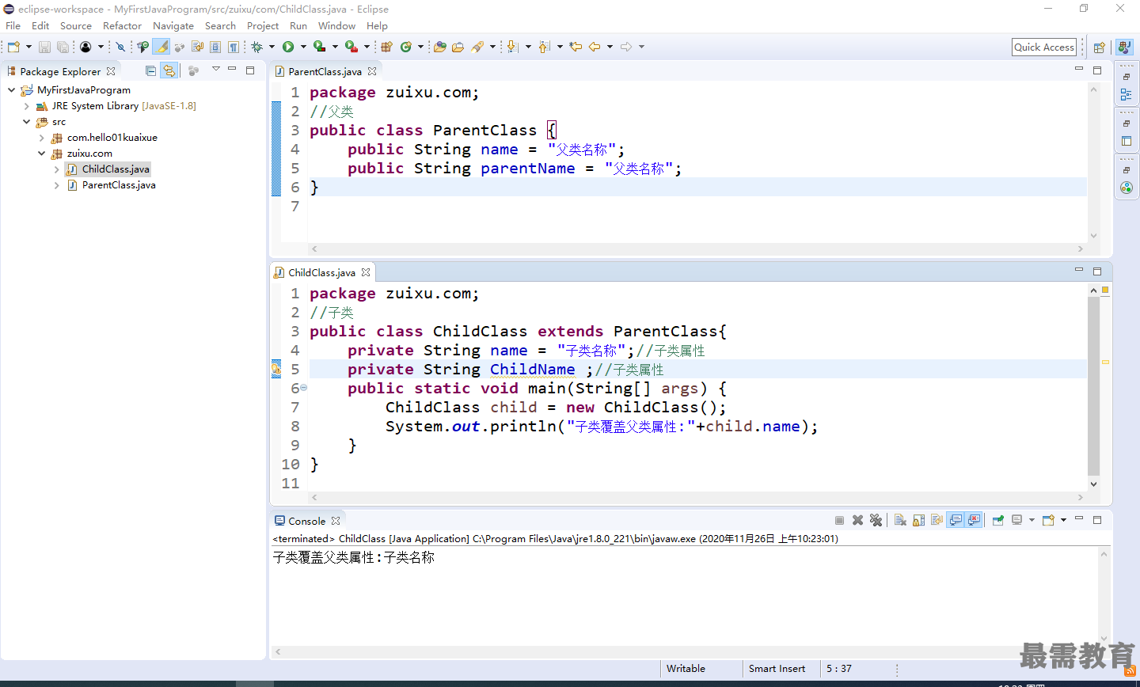Open the Source menu

click(x=76, y=25)
